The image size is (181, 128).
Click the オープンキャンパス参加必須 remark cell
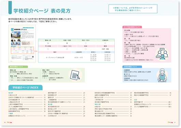[55, 57]
